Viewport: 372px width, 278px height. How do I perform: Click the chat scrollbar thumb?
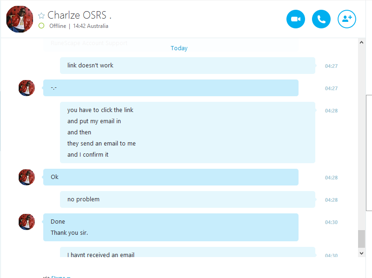coord(361,239)
